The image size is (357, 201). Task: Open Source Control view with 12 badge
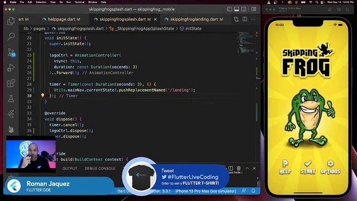coord(11,52)
